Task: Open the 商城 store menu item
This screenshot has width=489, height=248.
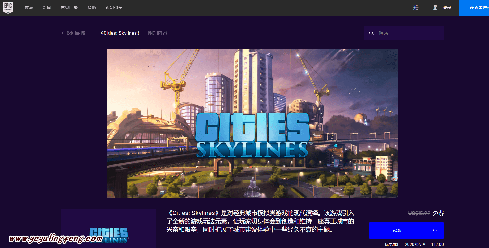Action: [29, 8]
